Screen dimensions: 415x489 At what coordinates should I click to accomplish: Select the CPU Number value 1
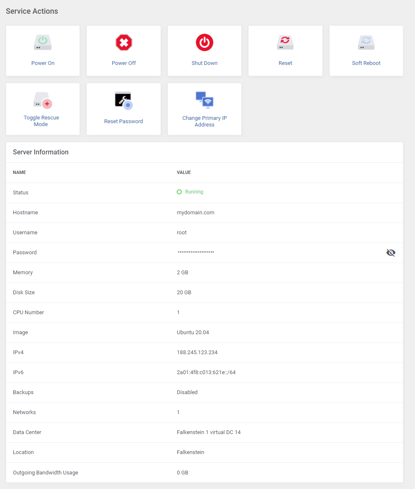(178, 312)
